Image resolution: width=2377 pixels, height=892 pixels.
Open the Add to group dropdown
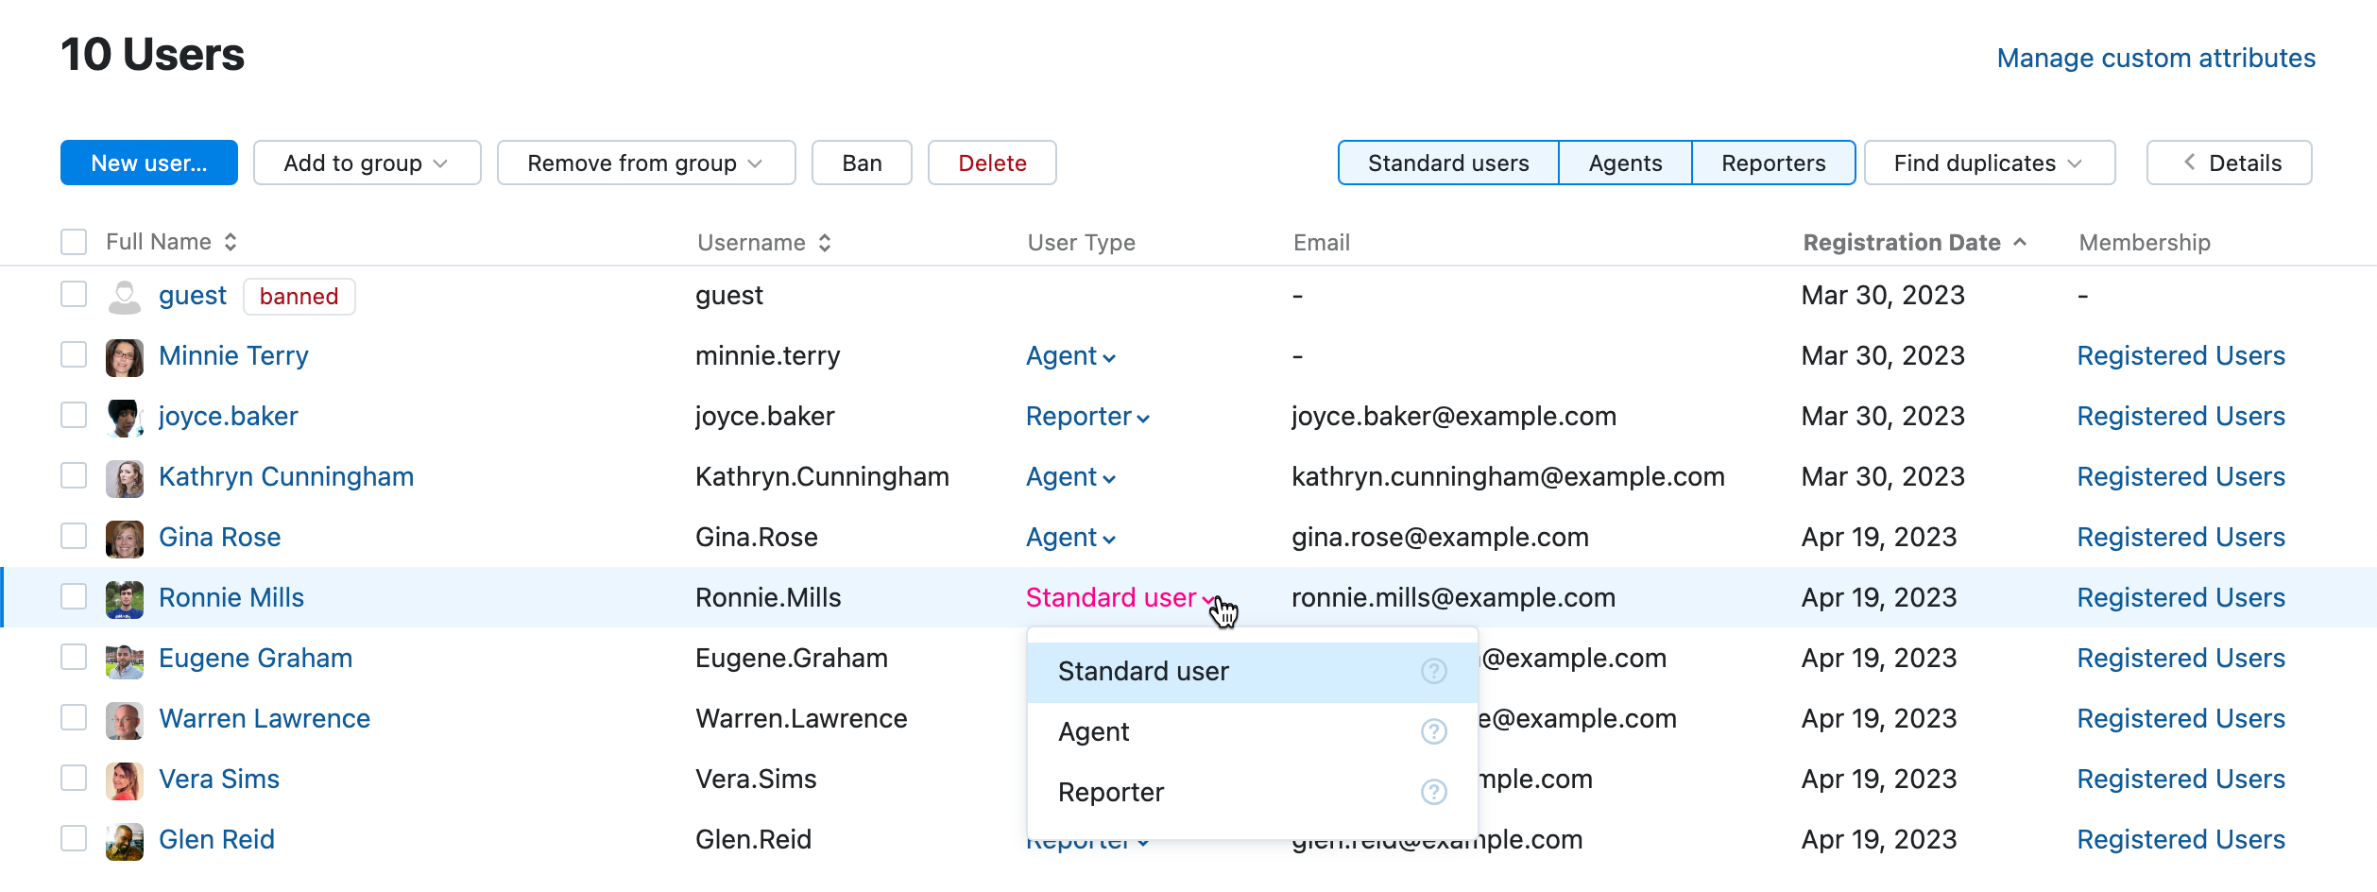click(367, 163)
